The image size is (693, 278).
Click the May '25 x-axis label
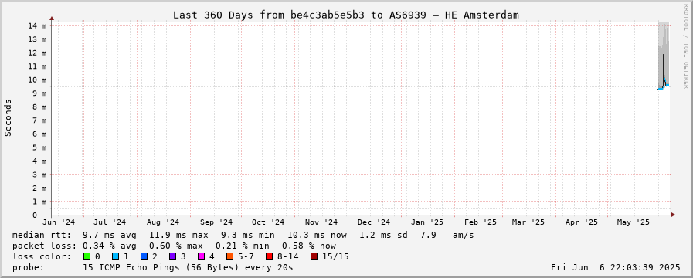634,222
